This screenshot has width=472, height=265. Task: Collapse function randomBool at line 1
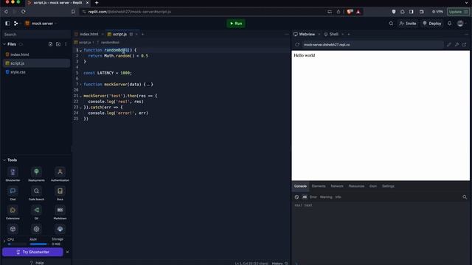pos(80,51)
